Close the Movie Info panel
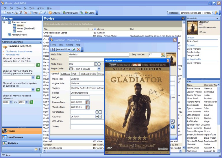Viewport: 222px width, 158px height. (x=217, y=18)
